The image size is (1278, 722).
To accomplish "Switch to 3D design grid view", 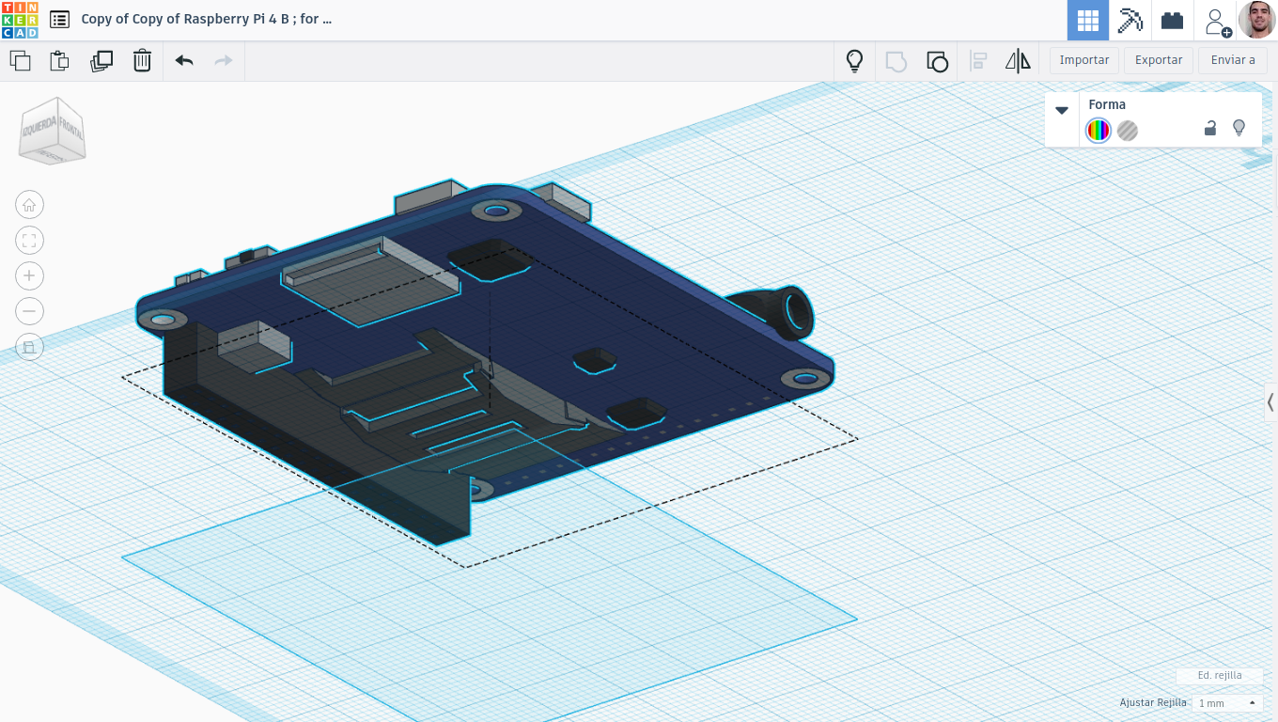I will point(1088,20).
